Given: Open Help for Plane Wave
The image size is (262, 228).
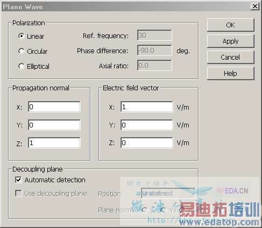Looking at the screenshot, I should click(231, 73).
